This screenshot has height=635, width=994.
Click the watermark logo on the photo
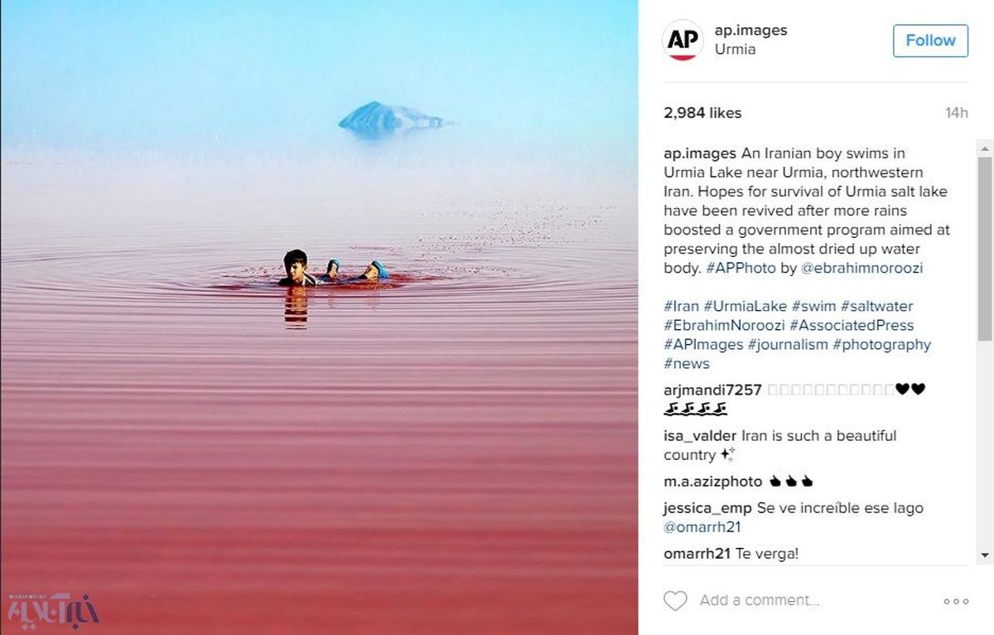click(x=53, y=608)
